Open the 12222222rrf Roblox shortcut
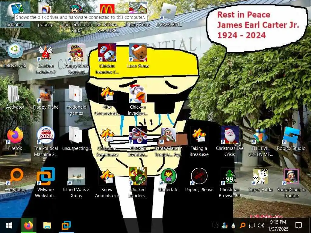This screenshot has height=233, width=311. click(x=169, y=14)
